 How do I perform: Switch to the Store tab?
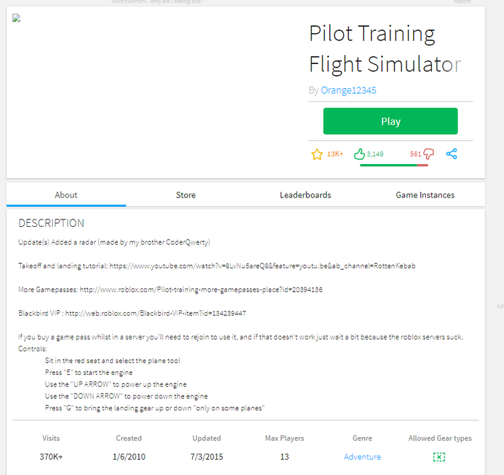[x=186, y=195]
